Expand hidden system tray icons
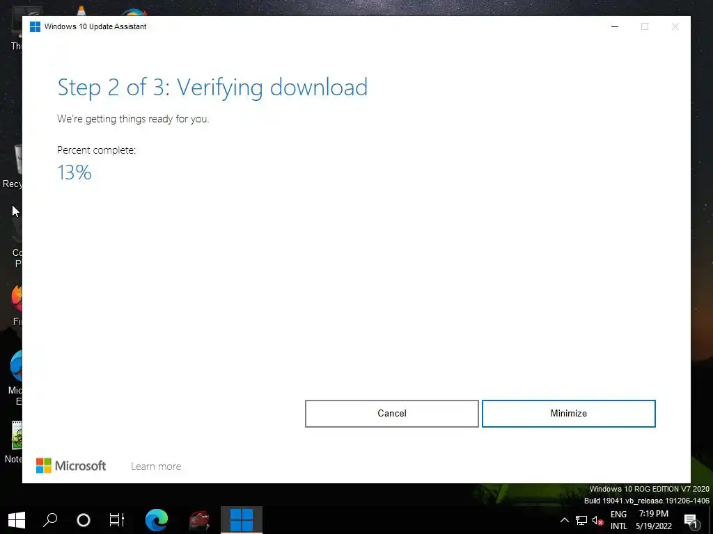The width and height of the screenshot is (713, 534). click(564, 520)
